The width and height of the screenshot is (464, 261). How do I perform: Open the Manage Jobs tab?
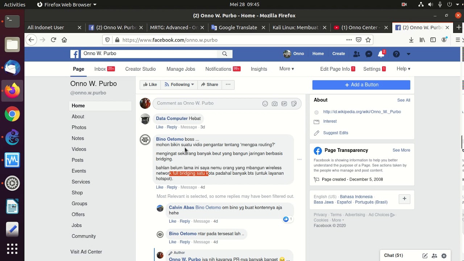tap(181, 69)
